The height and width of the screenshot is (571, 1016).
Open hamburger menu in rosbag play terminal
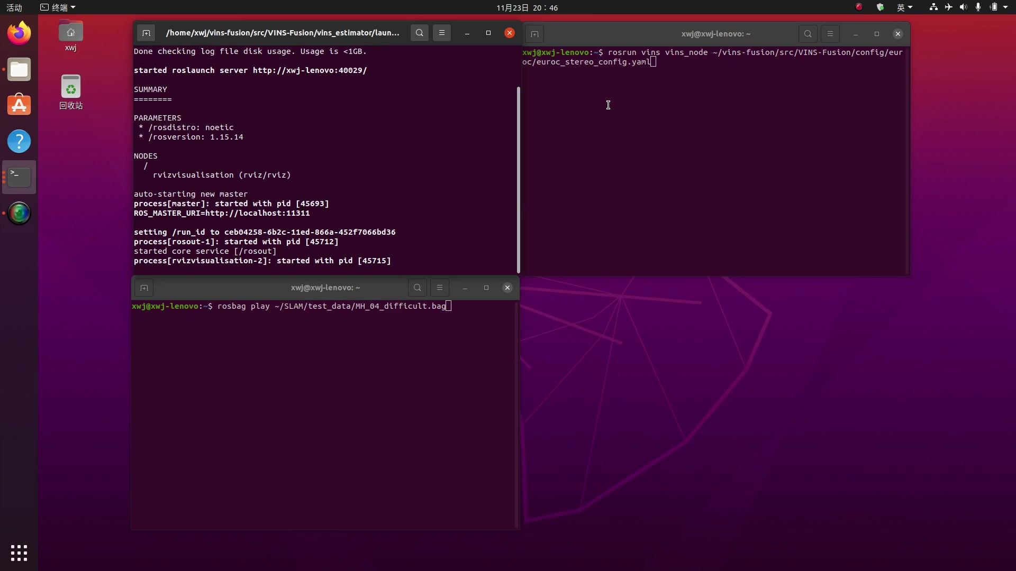(439, 288)
